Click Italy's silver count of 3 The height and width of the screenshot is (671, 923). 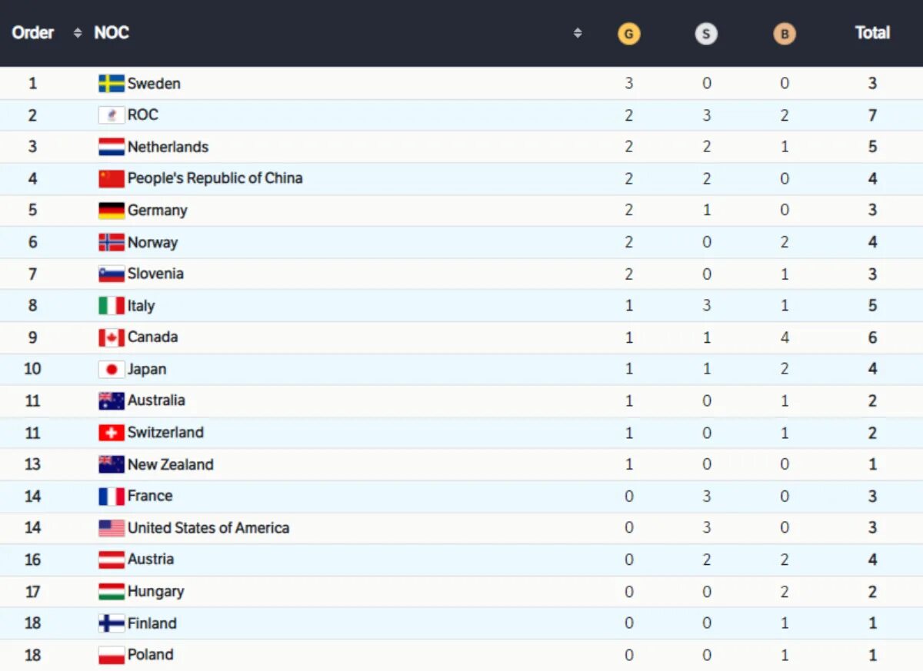706,306
